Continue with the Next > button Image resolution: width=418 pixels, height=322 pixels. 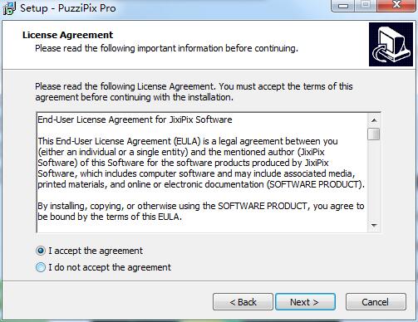pos(305,302)
